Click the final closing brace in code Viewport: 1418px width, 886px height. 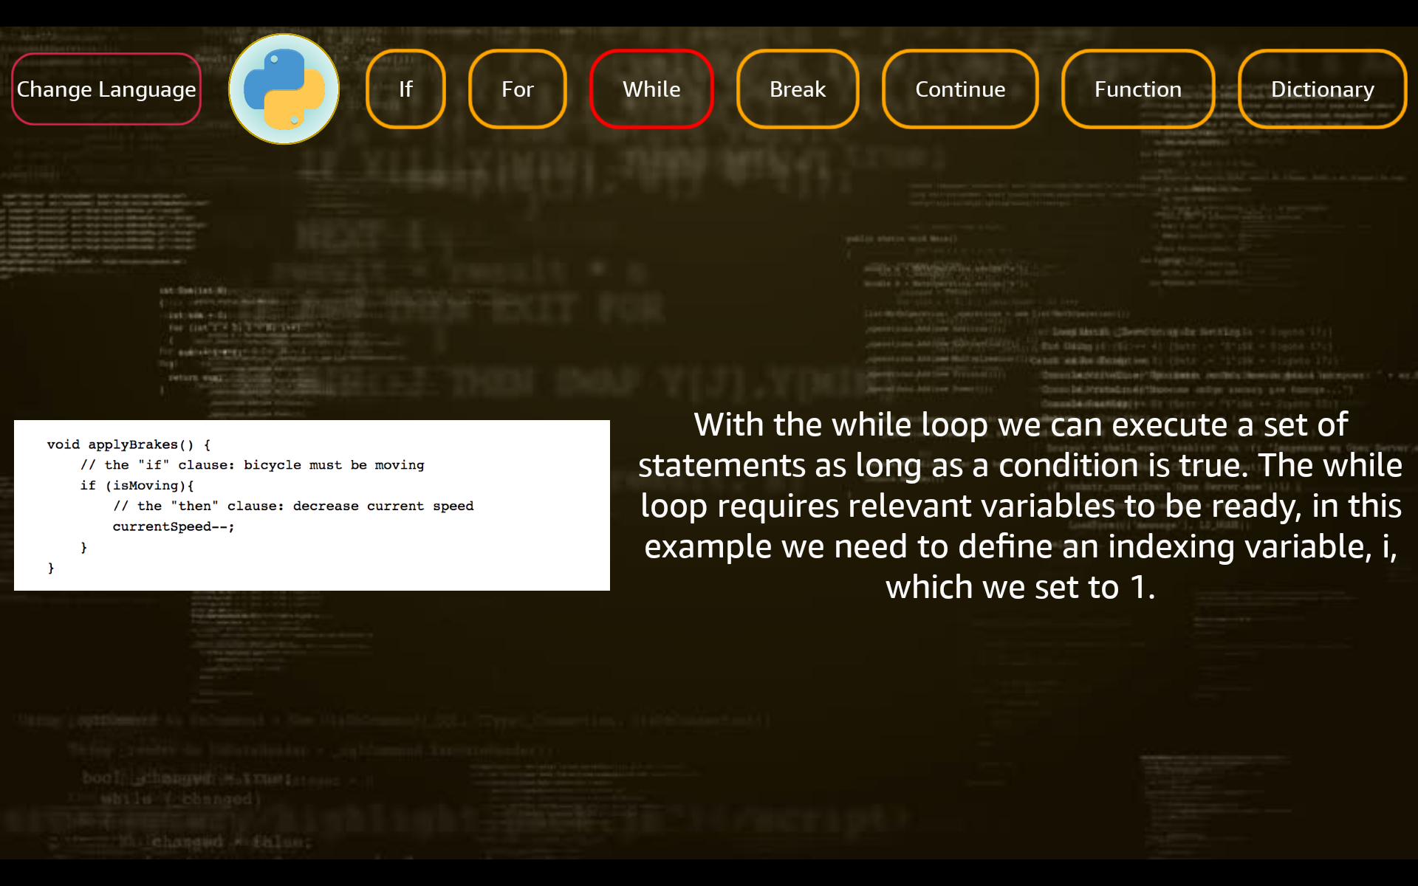[51, 568]
